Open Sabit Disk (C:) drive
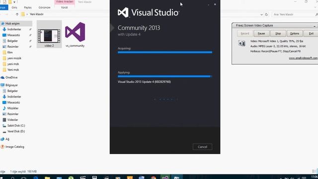 [16, 126]
